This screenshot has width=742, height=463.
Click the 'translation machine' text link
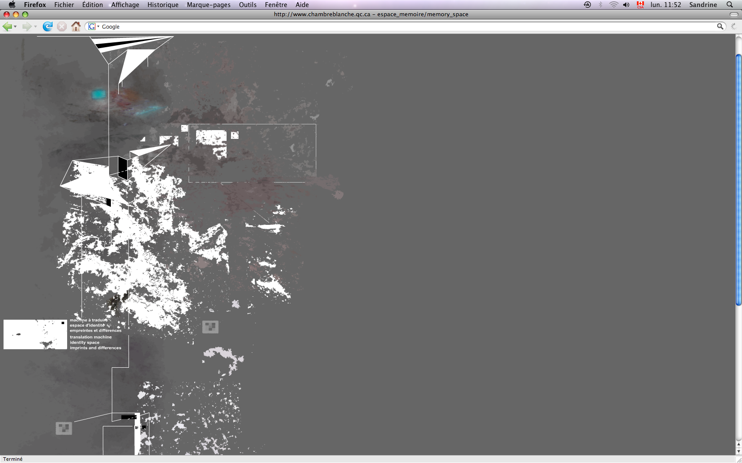(91, 337)
